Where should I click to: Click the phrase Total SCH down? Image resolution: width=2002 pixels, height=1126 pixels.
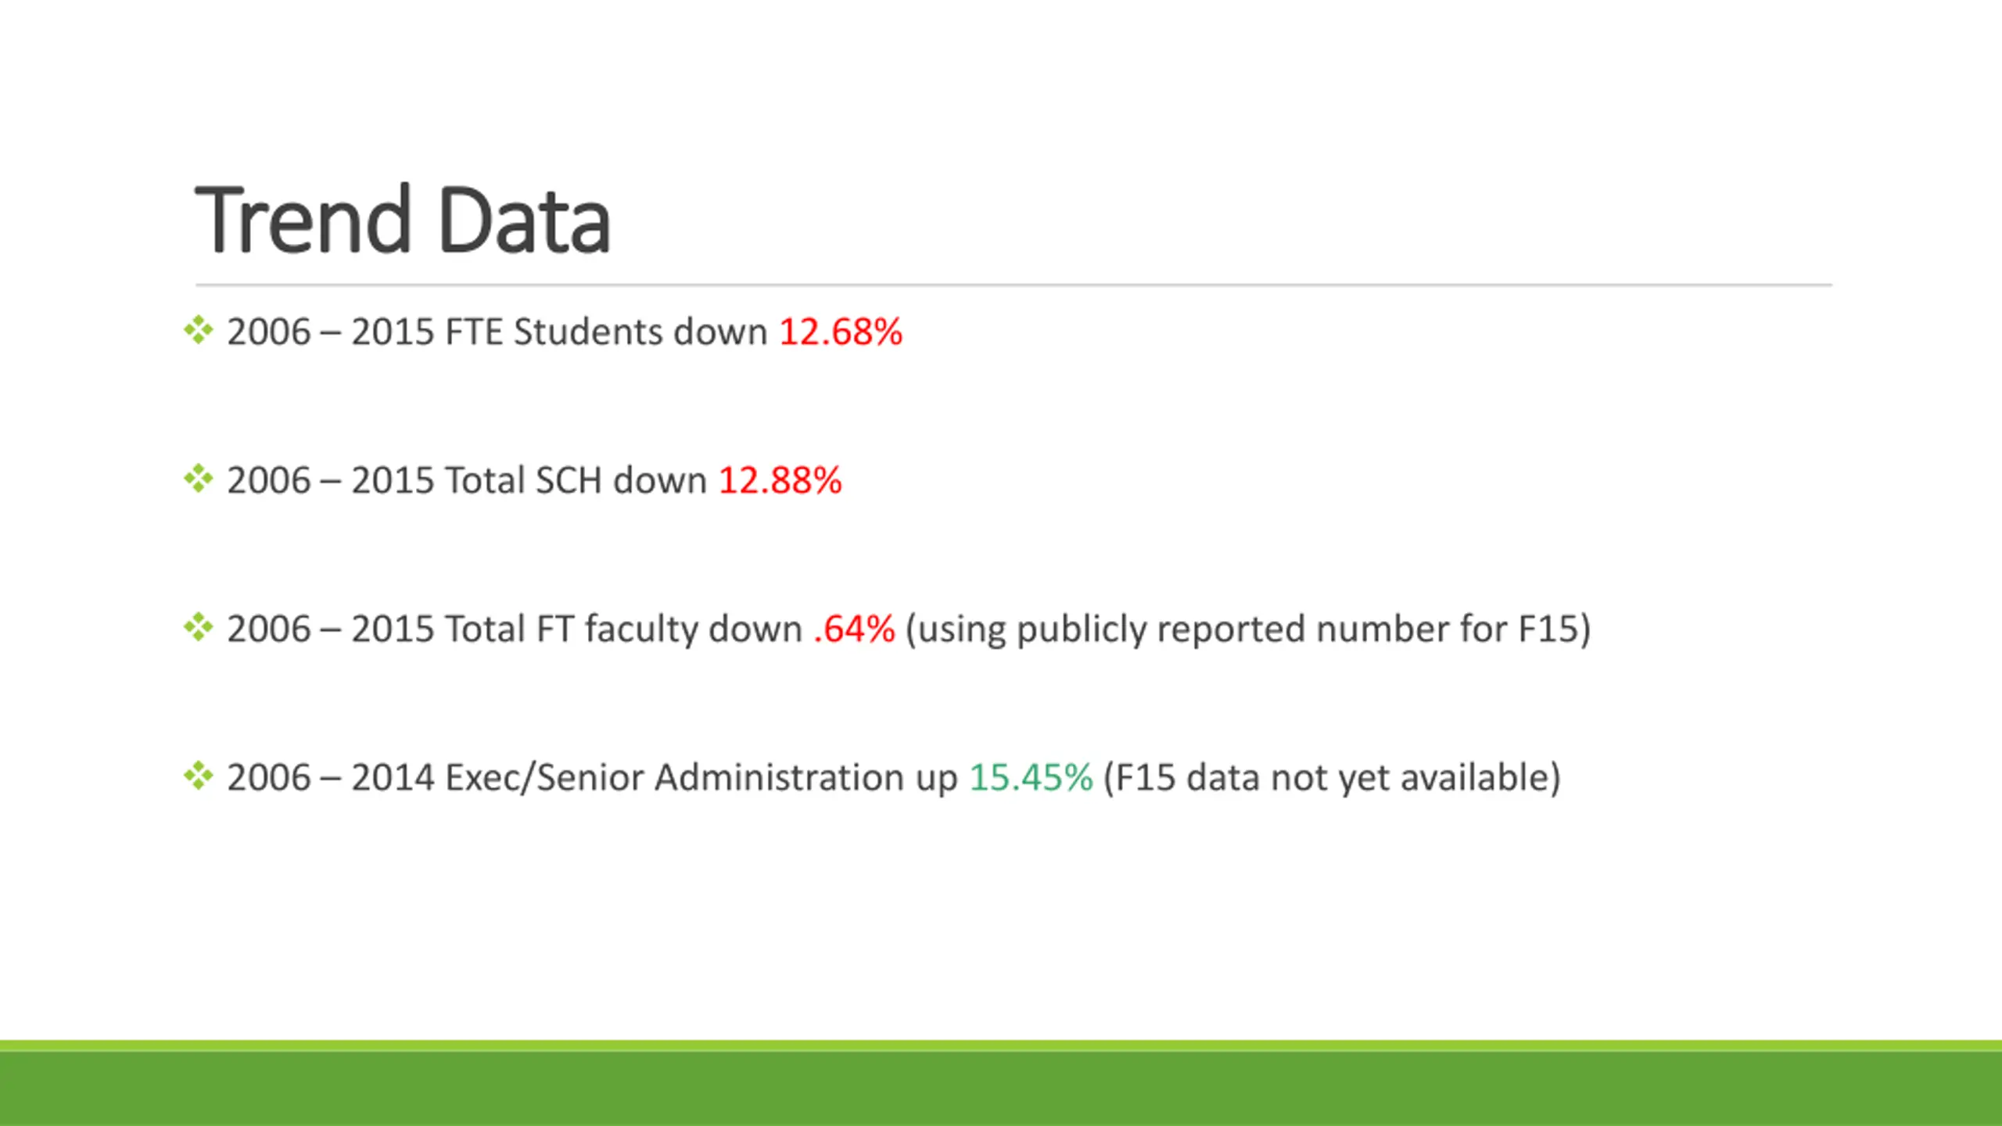(576, 480)
